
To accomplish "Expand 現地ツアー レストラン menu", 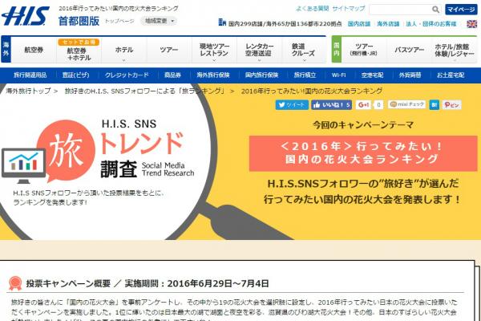I will click(x=214, y=50).
